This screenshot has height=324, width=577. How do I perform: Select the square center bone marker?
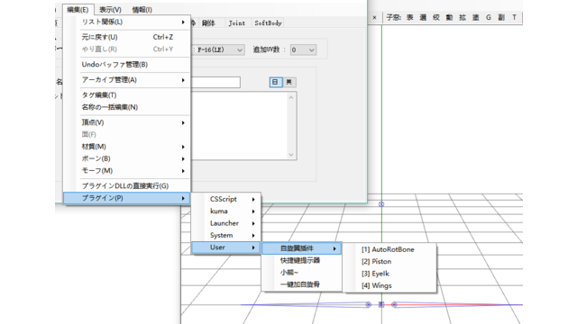click(381, 304)
